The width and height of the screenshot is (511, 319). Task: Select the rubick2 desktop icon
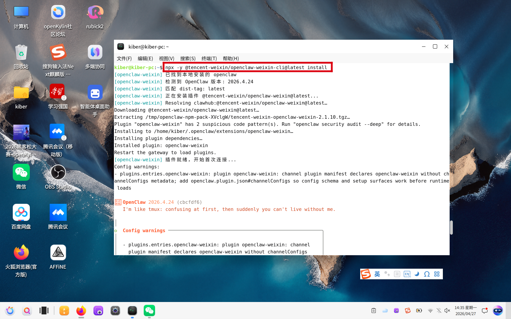point(95,12)
